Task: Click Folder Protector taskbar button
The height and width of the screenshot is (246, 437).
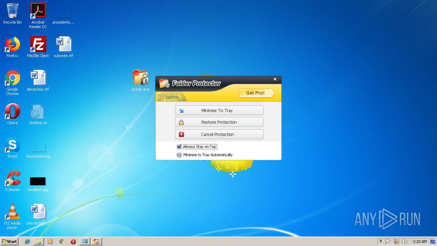Action: tap(97, 242)
